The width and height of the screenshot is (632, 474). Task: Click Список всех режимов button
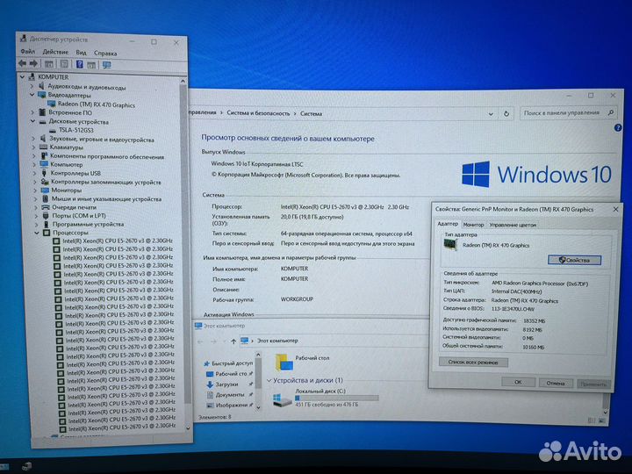[x=473, y=362]
